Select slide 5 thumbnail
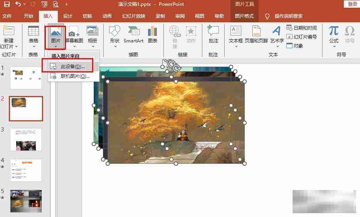The image size is (360, 217). (x=26, y=200)
